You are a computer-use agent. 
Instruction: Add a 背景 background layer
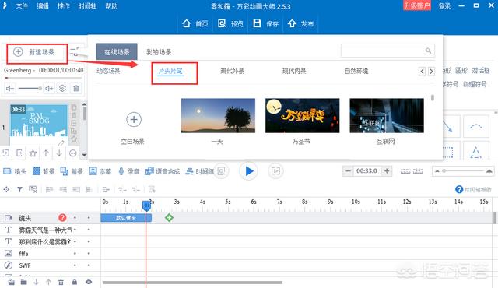(x=44, y=171)
